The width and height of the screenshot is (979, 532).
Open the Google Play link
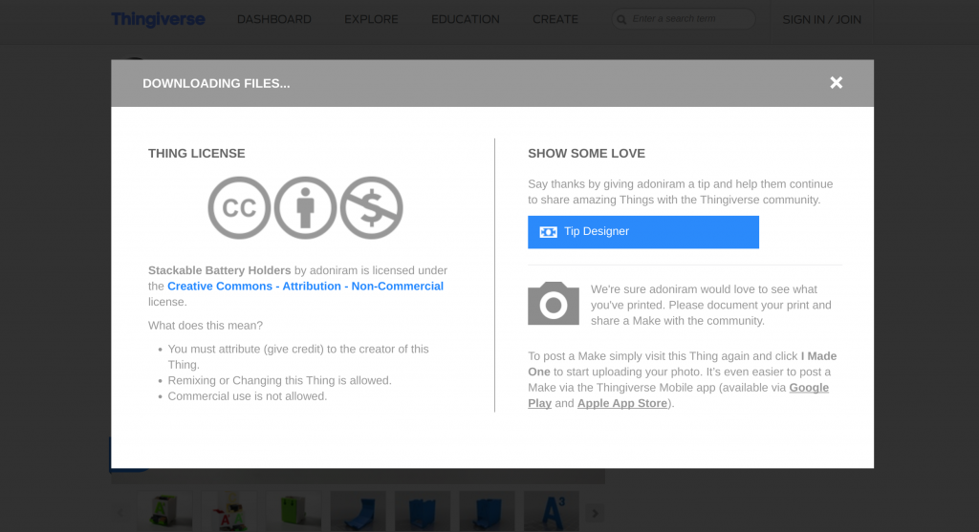[x=809, y=388]
